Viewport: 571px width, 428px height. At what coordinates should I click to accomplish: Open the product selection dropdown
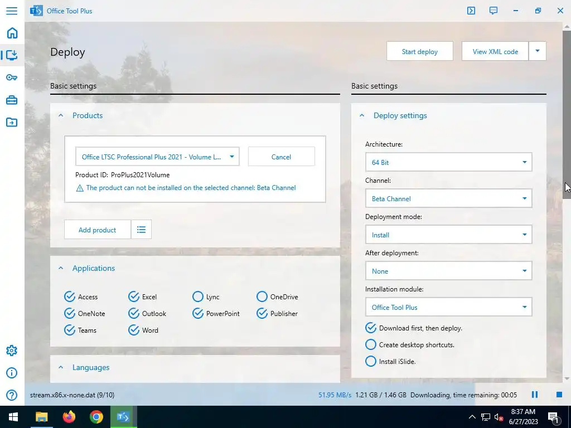[157, 157]
